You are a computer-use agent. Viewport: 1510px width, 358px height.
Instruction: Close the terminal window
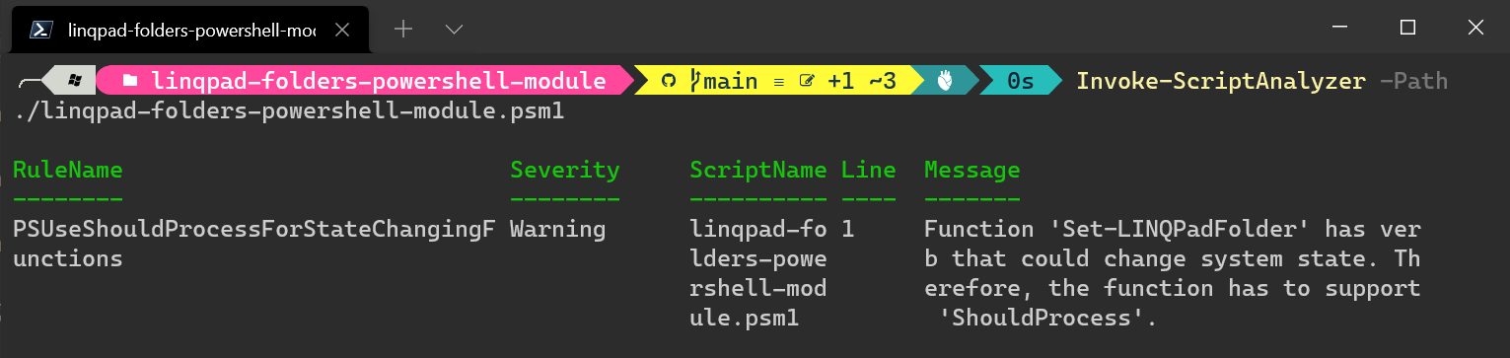(1475, 28)
